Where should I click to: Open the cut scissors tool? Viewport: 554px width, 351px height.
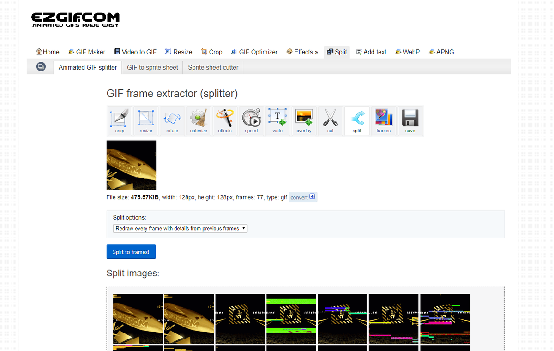[330, 121]
